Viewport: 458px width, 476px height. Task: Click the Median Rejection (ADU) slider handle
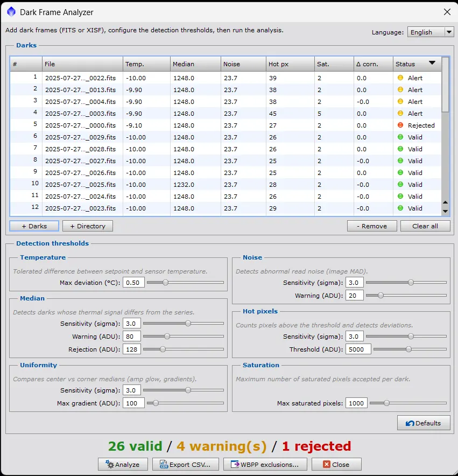pos(163,349)
